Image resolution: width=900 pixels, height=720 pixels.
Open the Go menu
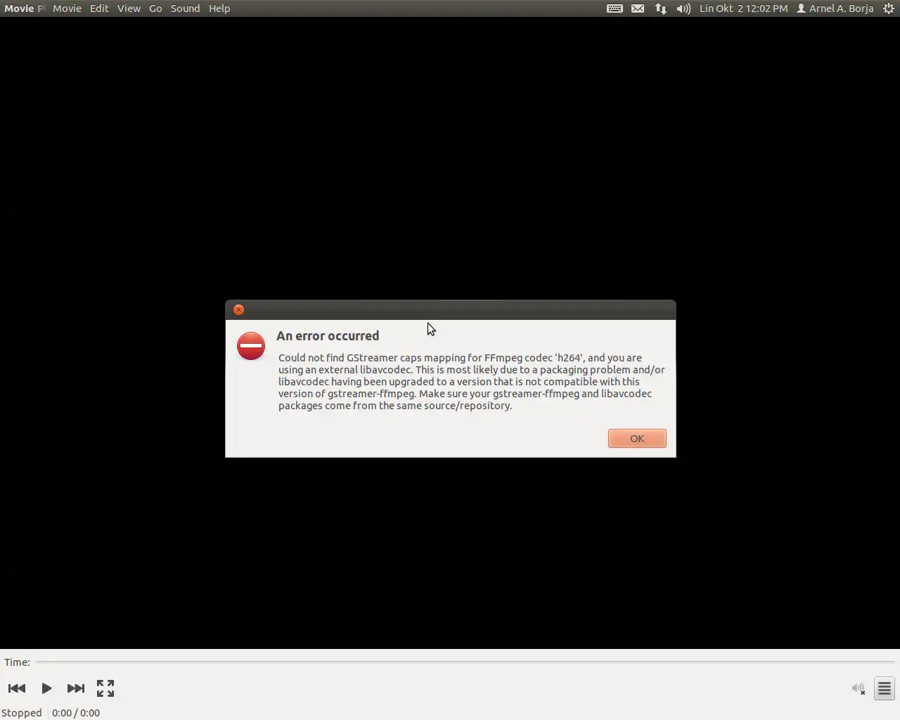point(155,8)
